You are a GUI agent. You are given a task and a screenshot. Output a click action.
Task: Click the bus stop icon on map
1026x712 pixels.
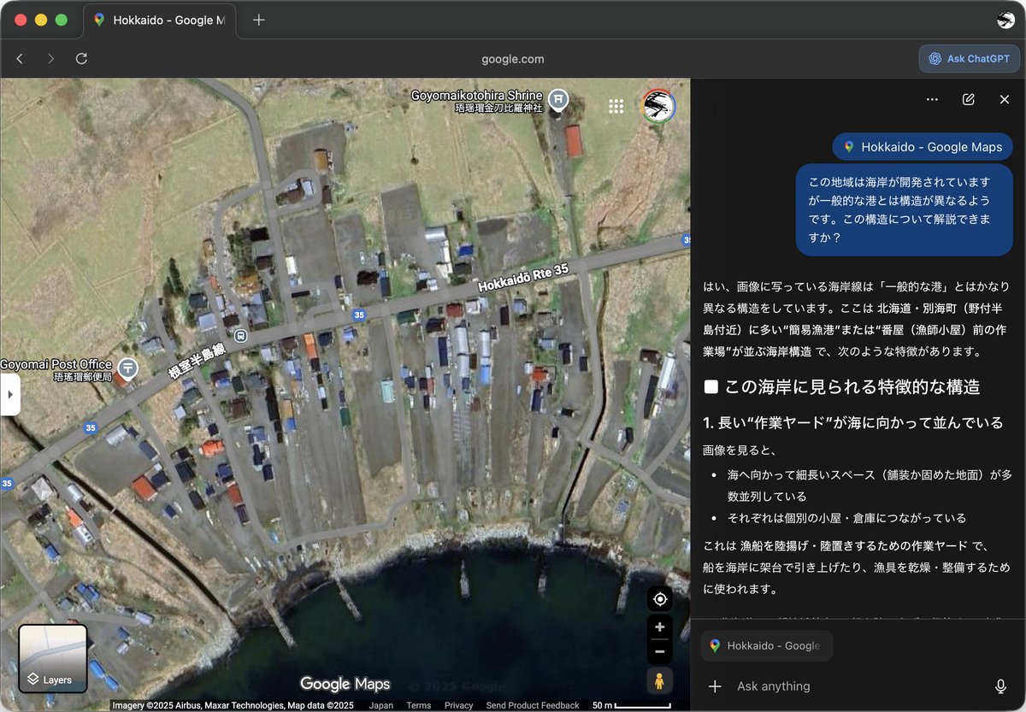click(x=241, y=335)
